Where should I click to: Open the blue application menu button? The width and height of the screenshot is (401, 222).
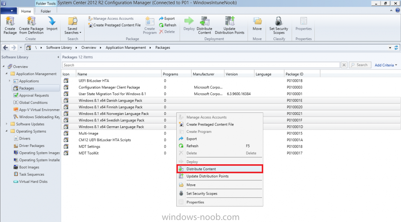pyautogui.click(x=9, y=11)
